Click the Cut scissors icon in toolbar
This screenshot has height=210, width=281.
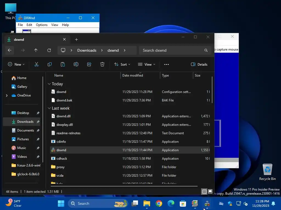36,64
